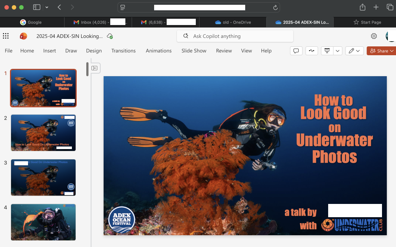396x247 pixels.
Task: Open the Help ribbon tab
Action: point(266,51)
